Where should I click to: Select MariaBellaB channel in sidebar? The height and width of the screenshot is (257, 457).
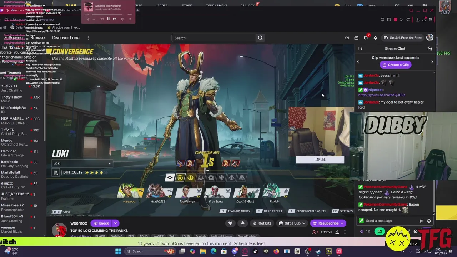pyautogui.click(x=21, y=175)
